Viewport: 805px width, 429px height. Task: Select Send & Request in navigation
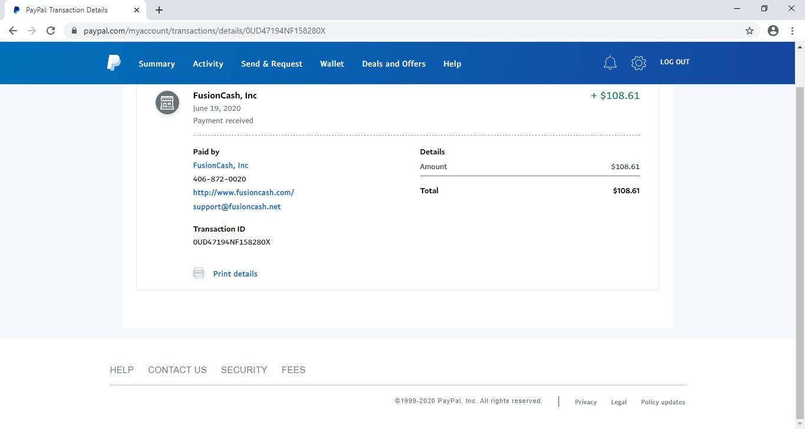(x=272, y=64)
